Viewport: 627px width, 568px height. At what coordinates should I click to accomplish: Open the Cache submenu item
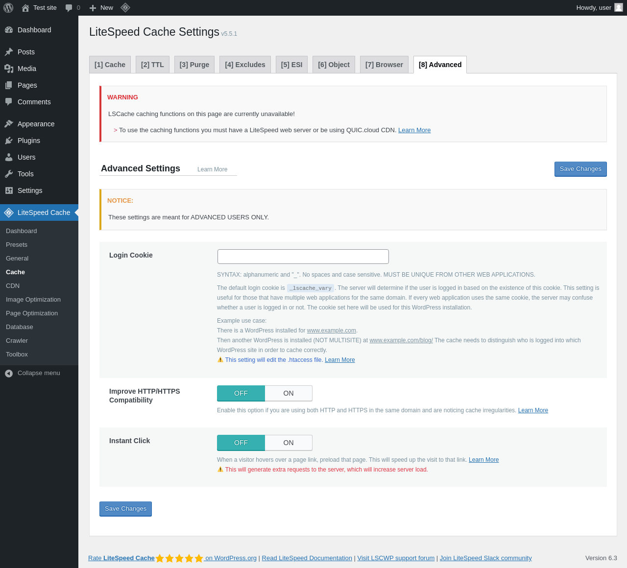[39, 272]
